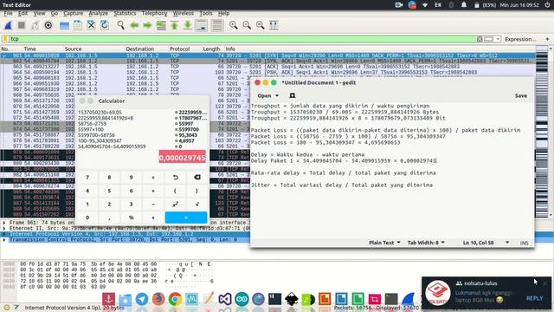The width and height of the screenshot is (554, 312).
Task: Open a capture file from the toolbar
Action: [64, 25]
